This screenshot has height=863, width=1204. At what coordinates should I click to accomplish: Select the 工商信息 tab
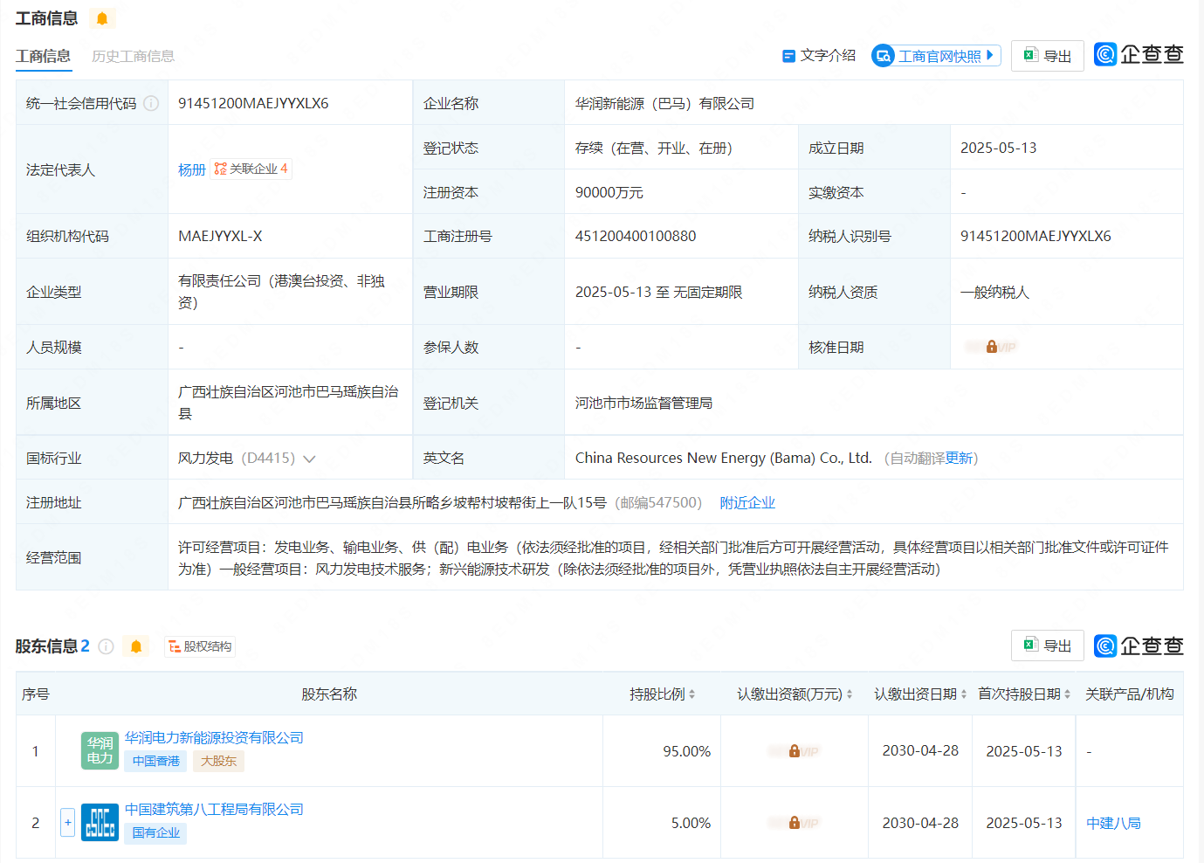(44, 56)
